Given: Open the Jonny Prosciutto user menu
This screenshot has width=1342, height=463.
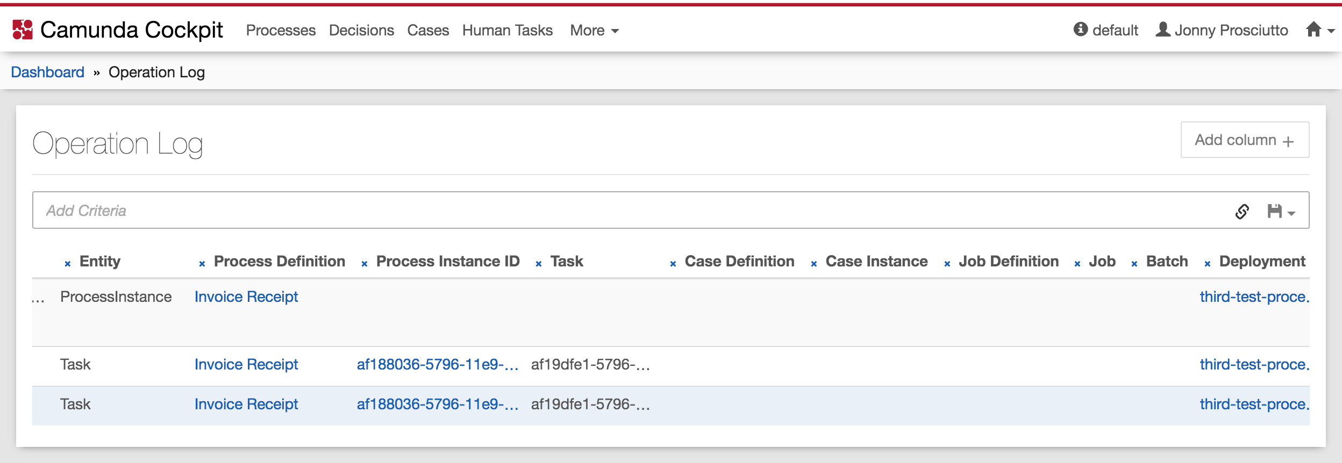Looking at the screenshot, I should (x=1222, y=31).
